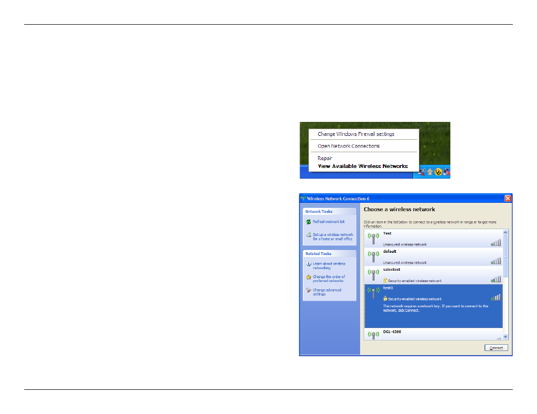This screenshot has height=414, width=537.
Task: Click the info icon beside Learn about wireless
Action: [x=308, y=264]
